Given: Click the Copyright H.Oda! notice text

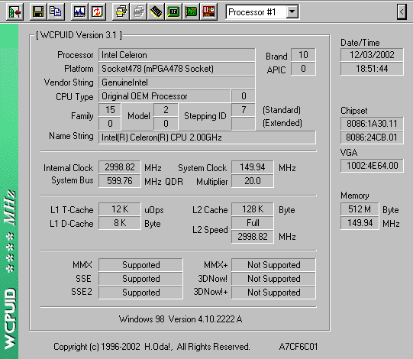Looking at the screenshot, I should pyautogui.click(x=151, y=347).
